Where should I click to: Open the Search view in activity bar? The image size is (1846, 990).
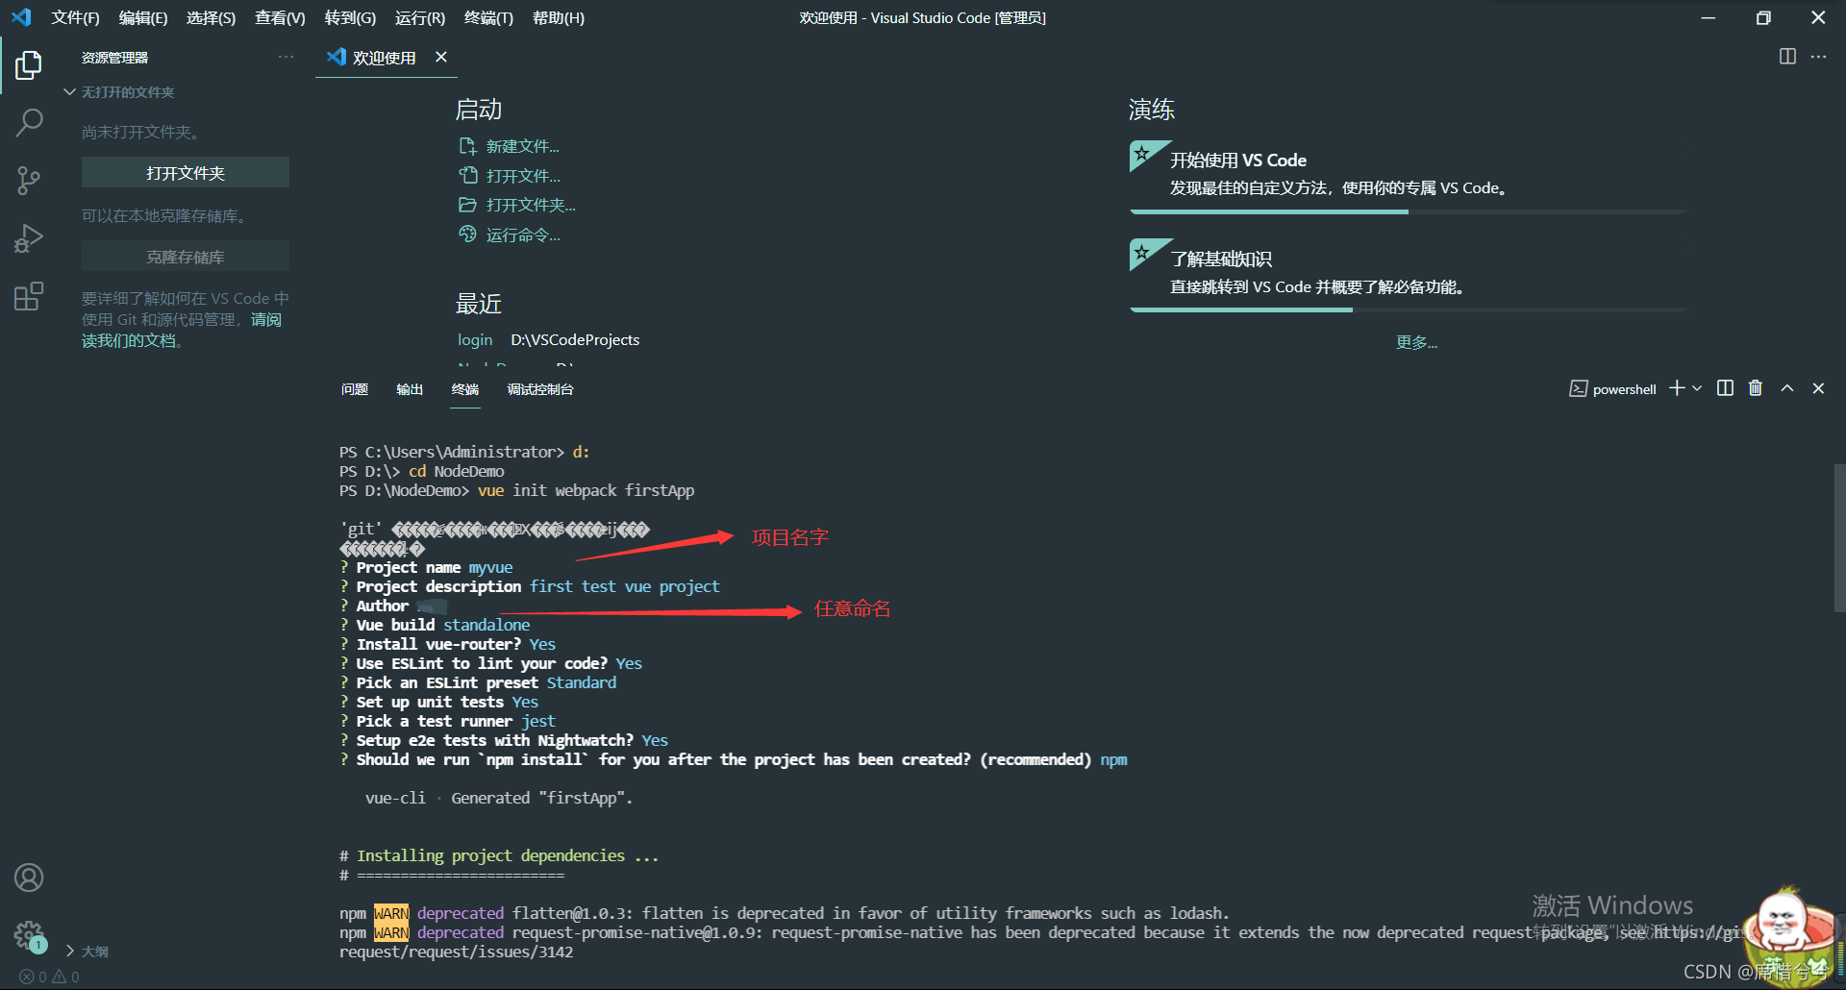(x=29, y=122)
